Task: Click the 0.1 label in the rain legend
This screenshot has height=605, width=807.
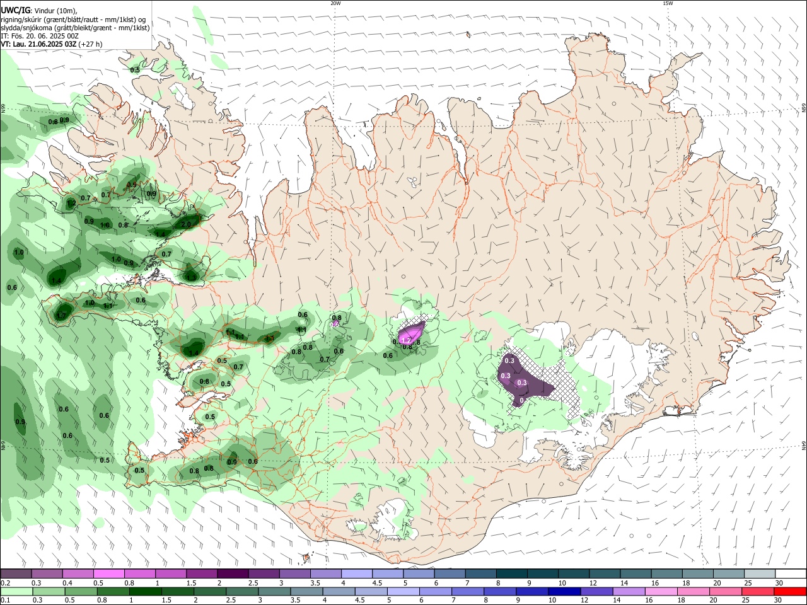Action: [x=5, y=601]
